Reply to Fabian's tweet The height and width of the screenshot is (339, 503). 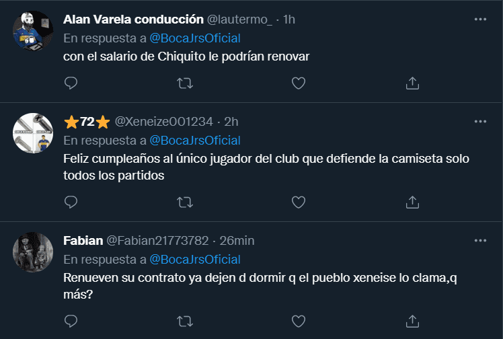pyautogui.click(x=71, y=320)
